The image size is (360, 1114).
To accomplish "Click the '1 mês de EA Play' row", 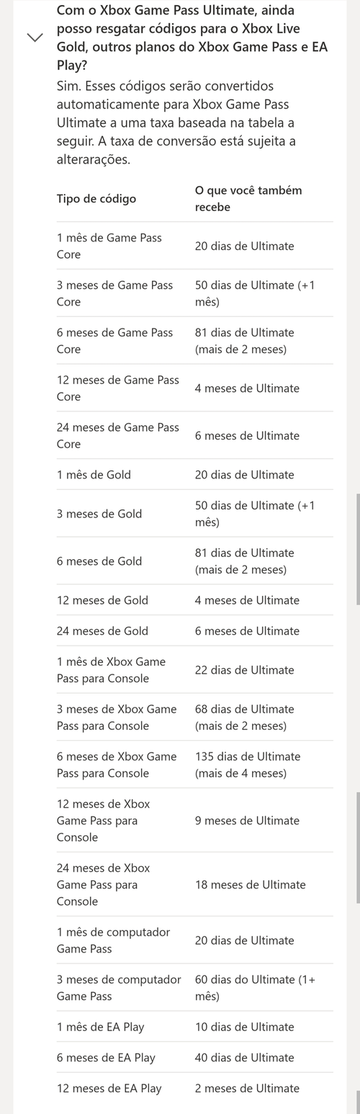I will click(x=195, y=1026).
